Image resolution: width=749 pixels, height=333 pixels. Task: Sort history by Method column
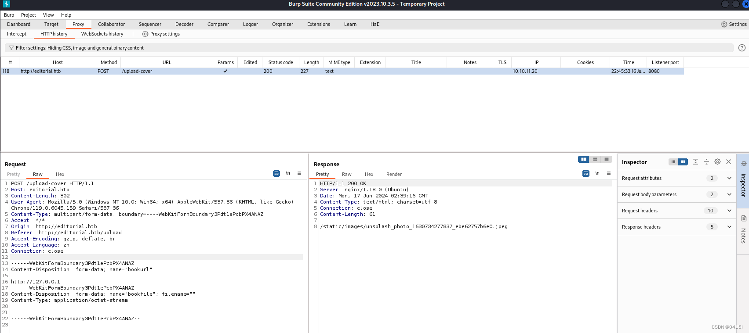click(x=109, y=62)
